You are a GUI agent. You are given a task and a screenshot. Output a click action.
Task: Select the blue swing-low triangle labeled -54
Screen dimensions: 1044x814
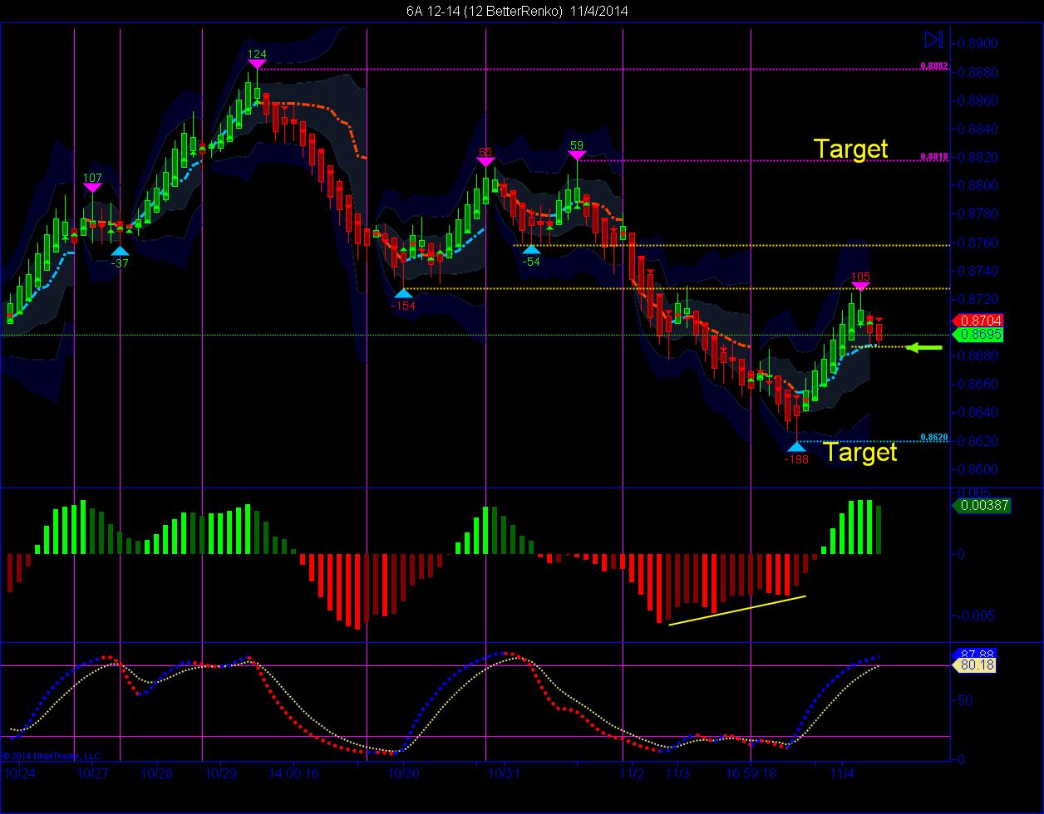(x=531, y=249)
